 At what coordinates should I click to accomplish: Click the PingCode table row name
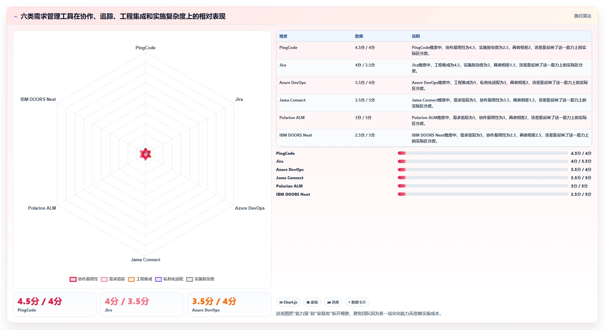point(288,48)
